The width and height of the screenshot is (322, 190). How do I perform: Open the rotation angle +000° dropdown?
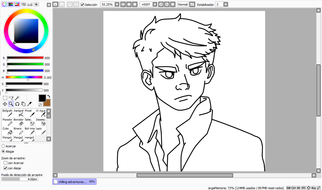pyautogui.click(x=155, y=4)
